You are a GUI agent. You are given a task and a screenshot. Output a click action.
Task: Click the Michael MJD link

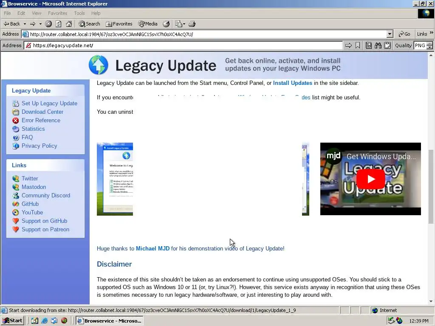click(x=153, y=248)
